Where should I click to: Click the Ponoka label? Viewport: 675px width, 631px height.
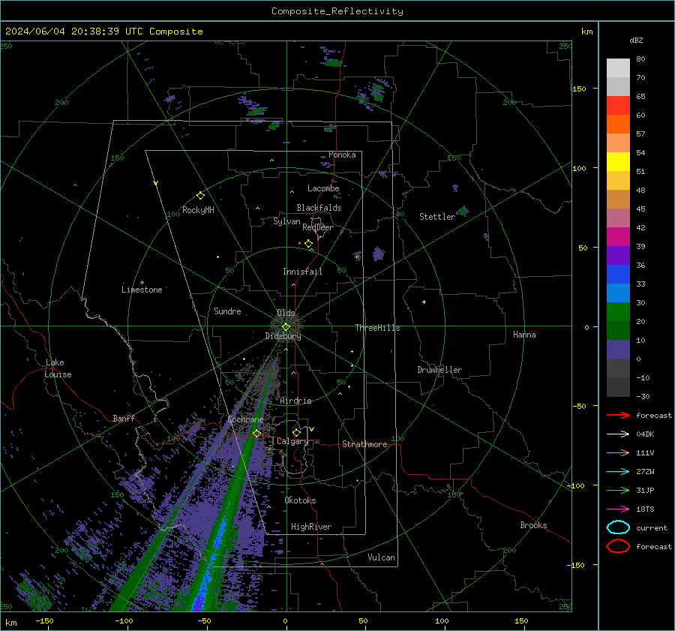click(342, 155)
